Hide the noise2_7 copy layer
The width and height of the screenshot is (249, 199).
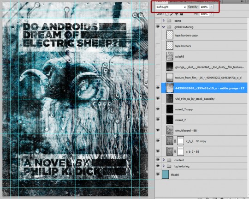click(x=158, y=109)
